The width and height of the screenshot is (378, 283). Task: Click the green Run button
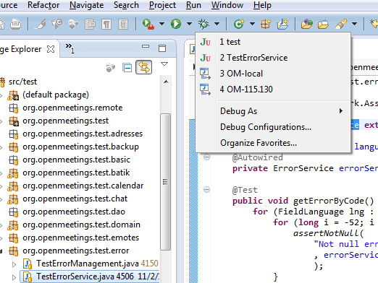176,24
